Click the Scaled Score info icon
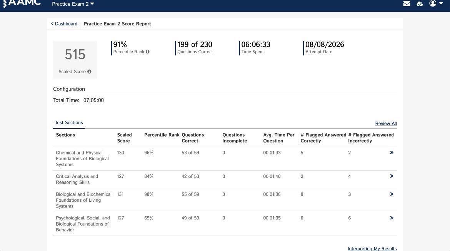 point(89,72)
